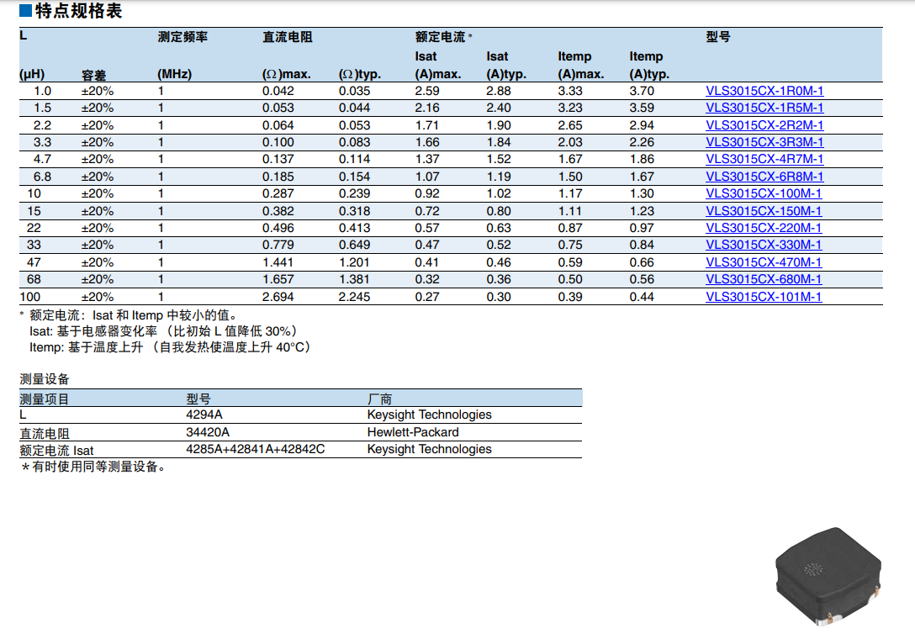Select the 0.042 DC resistance max value
The width and height of the screenshot is (915, 639).
(x=278, y=91)
